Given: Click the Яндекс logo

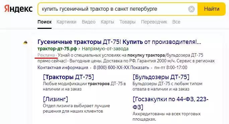Looking at the screenshot, I should point(18,9).
